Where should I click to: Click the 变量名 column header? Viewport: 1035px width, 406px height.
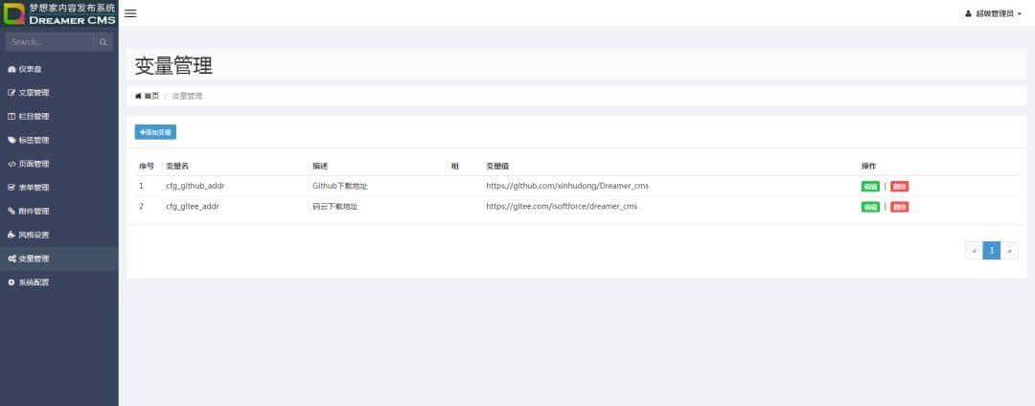(x=177, y=166)
